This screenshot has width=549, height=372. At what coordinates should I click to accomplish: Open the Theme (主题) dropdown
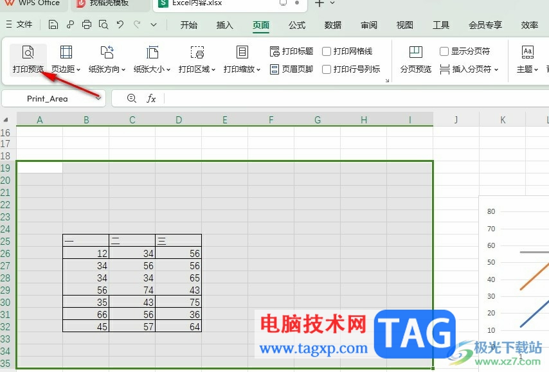527,59
